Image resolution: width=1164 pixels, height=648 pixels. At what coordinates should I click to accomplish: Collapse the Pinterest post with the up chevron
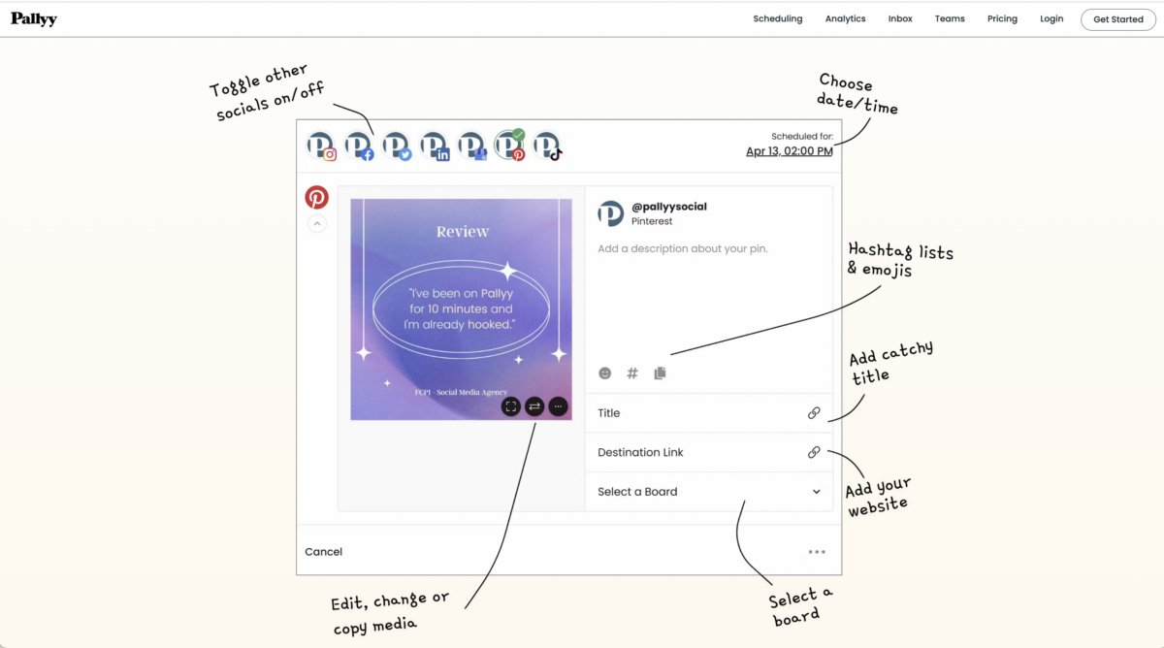(x=317, y=224)
